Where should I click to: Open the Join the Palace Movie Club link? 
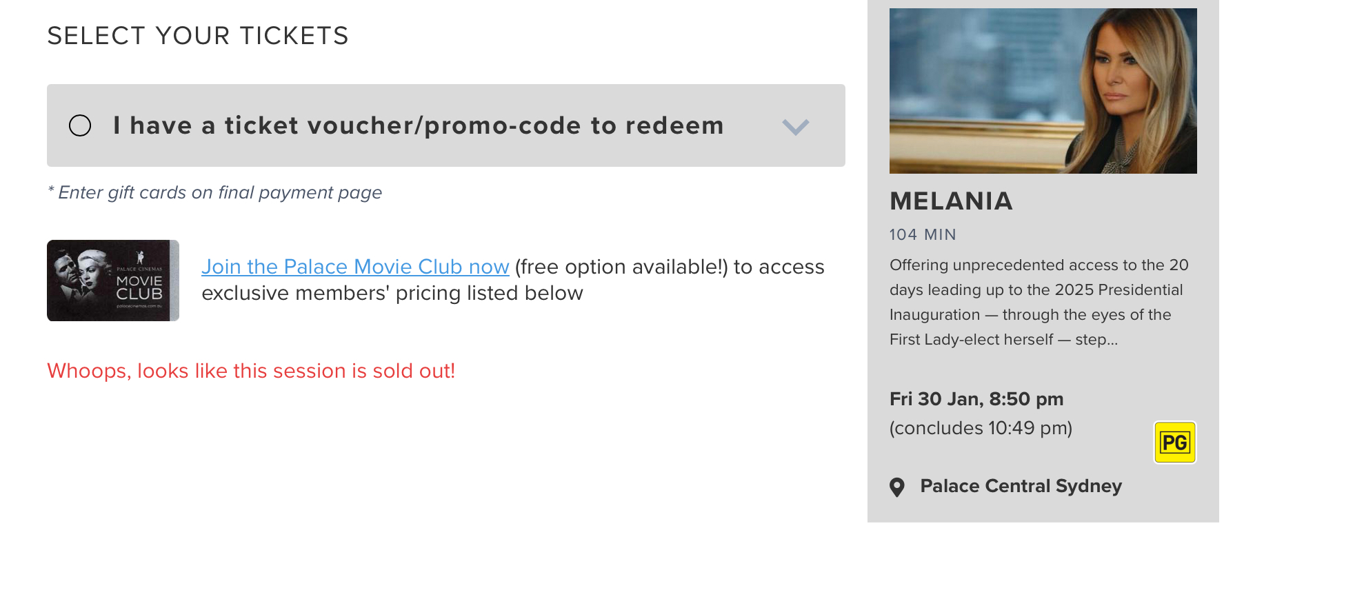355,267
